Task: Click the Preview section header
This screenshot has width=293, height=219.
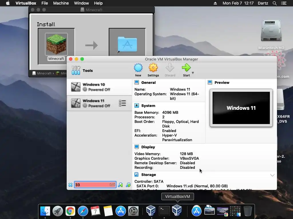Action: point(222,82)
